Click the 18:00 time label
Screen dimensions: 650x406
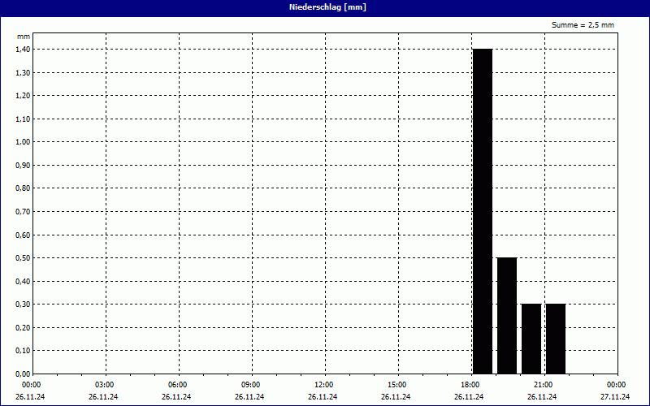(470, 385)
